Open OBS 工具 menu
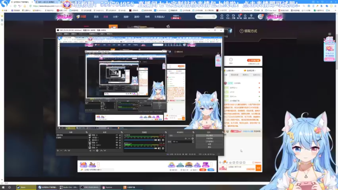The height and width of the screenshot is (190, 338). [x=102, y=34]
